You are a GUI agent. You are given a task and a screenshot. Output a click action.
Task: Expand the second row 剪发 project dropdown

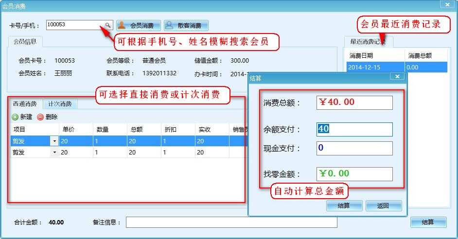tap(54, 152)
